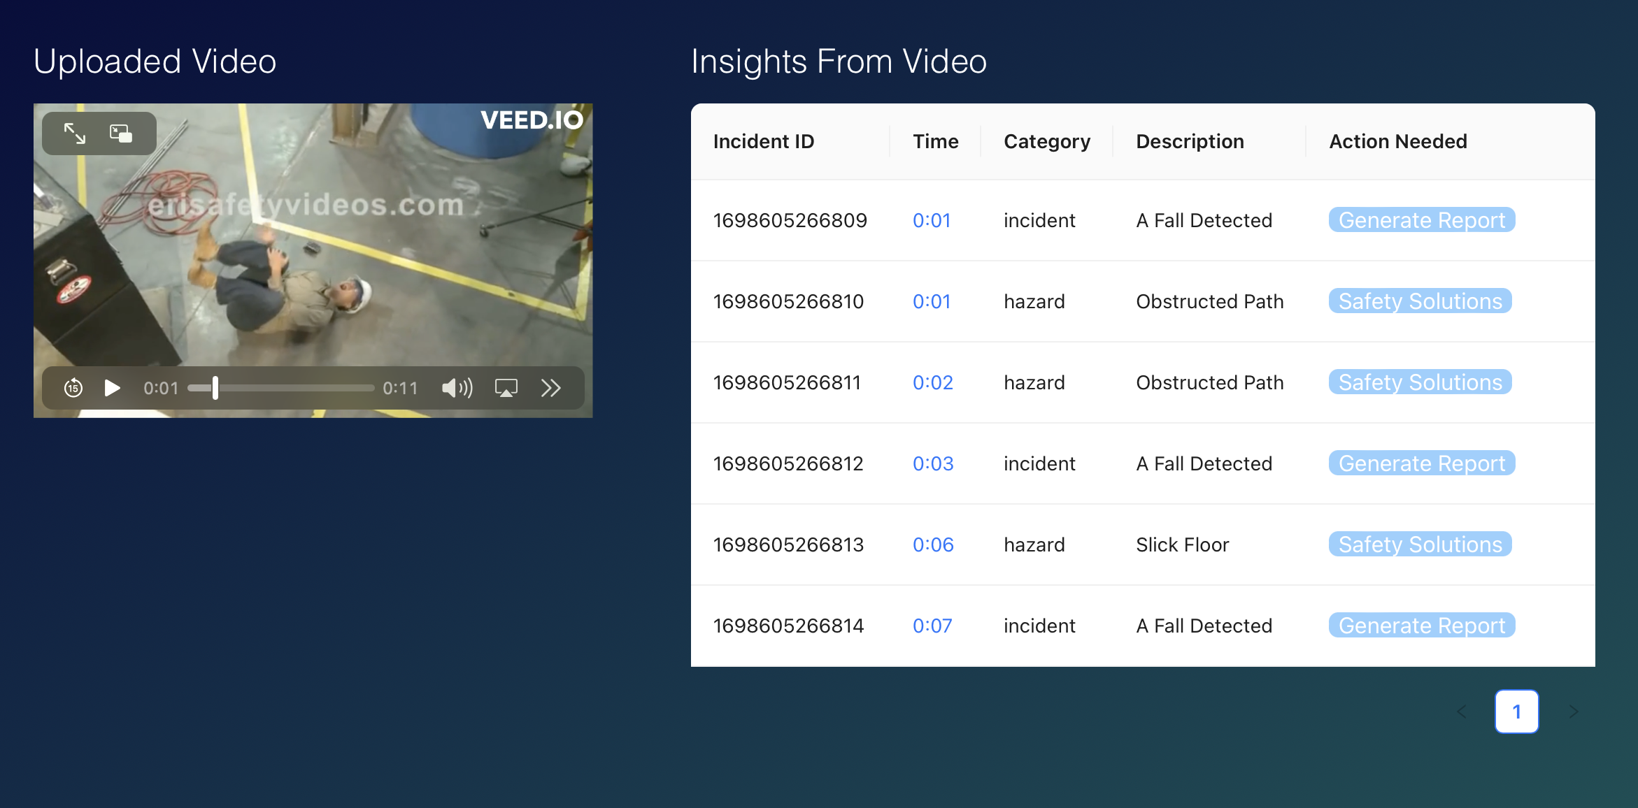Open the 0:03 fall detection timestamp
Viewport: 1638px width, 808px height.
[933, 463]
